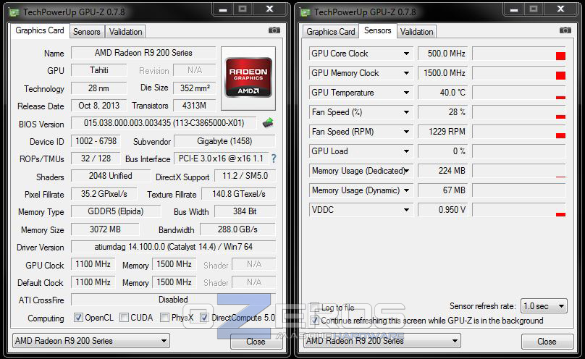Image resolution: width=585 pixels, height=359 pixels.
Task: Click Close button in Sensors window
Action: pos(547,342)
